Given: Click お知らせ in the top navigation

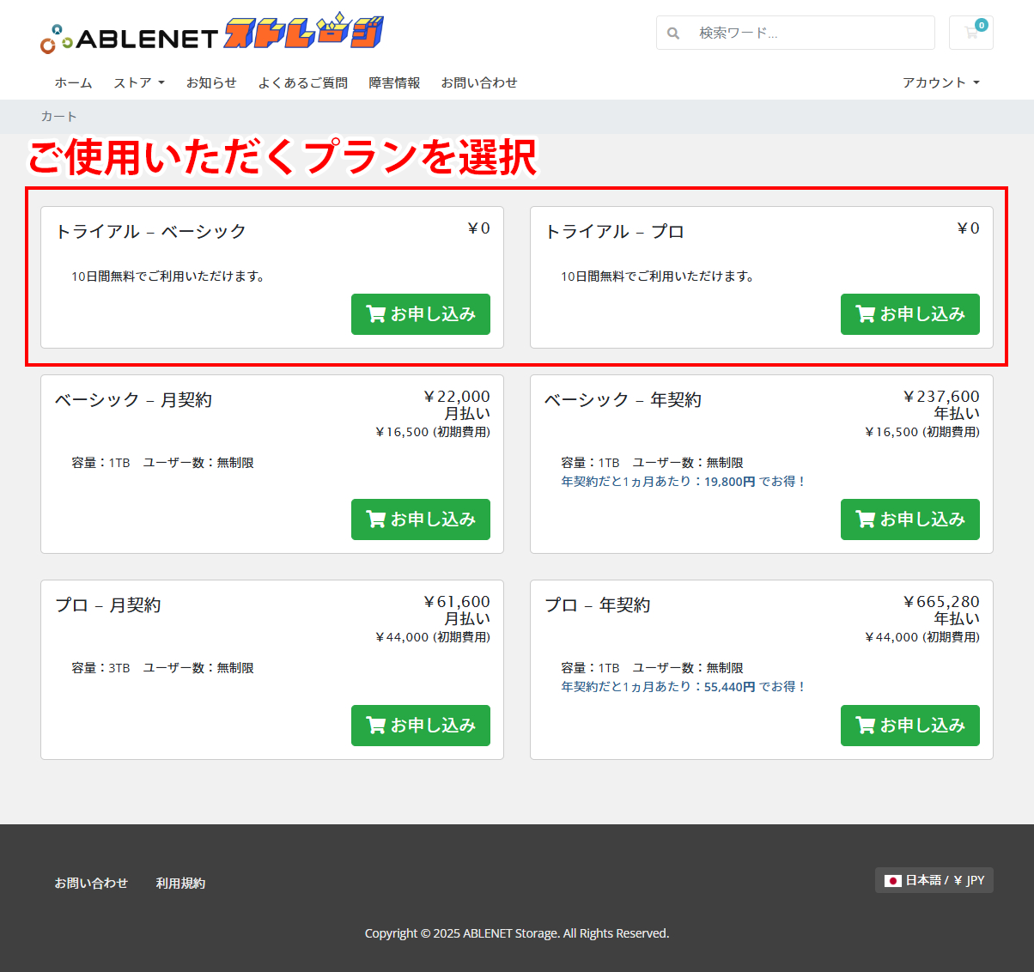Looking at the screenshot, I should pyautogui.click(x=211, y=82).
